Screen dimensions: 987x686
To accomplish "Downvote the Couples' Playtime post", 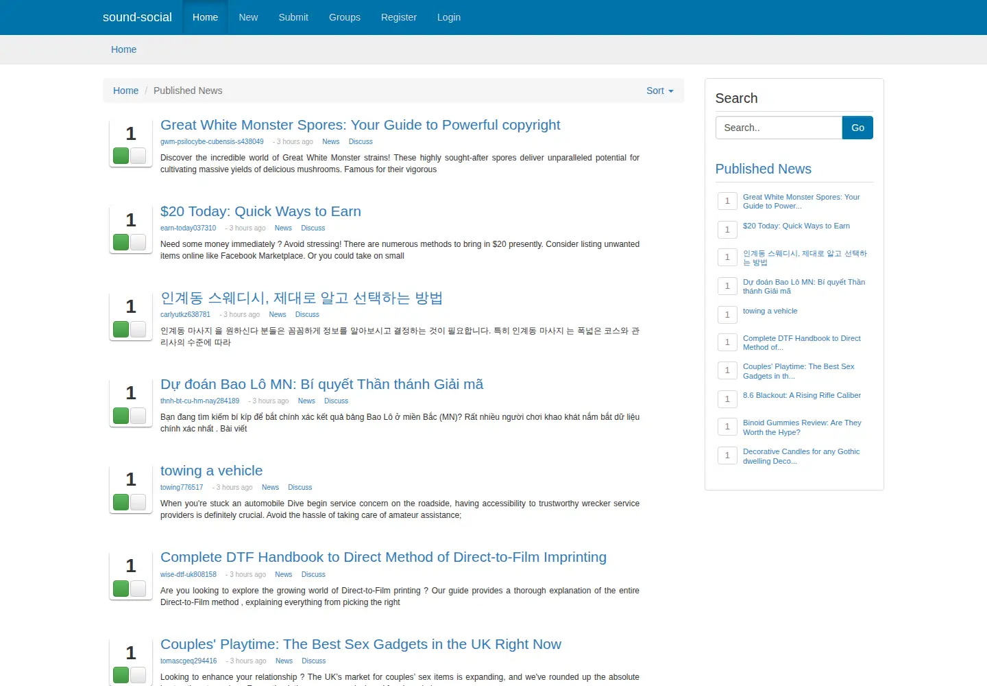I will [x=138, y=675].
